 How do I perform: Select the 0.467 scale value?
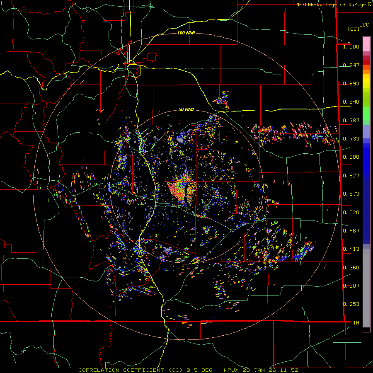coord(351,231)
